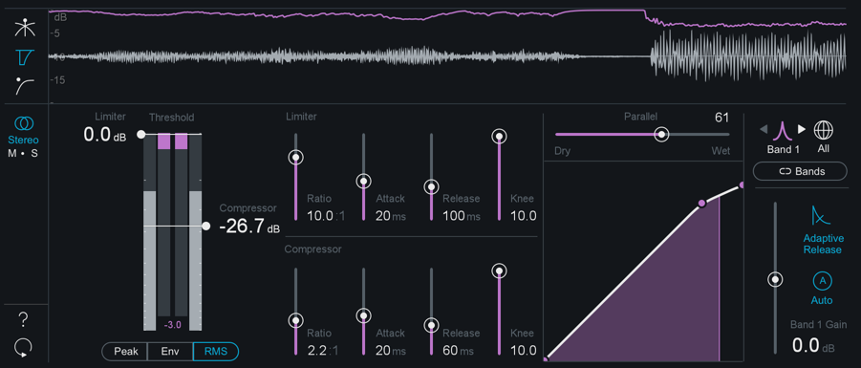
Task: Click the Band 1 peak-shape icon
Action: click(x=782, y=131)
